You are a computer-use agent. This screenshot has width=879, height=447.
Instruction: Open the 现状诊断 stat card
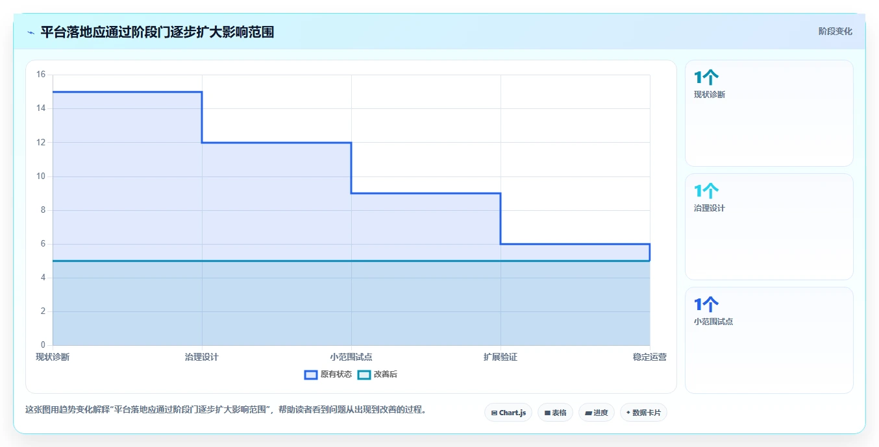point(769,114)
